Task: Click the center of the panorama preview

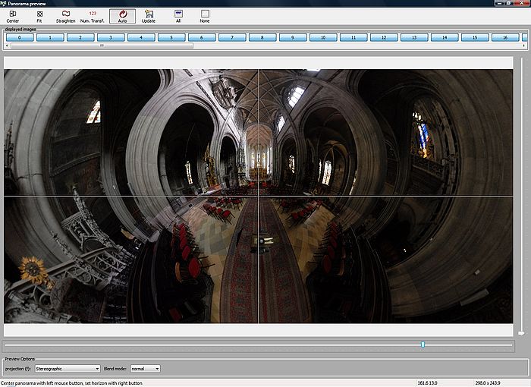Action: click(259, 197)
